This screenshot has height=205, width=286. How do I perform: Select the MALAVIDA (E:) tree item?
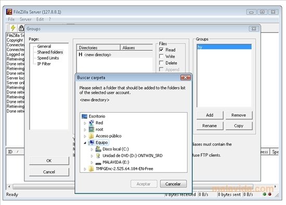click(x=116, y=162)
